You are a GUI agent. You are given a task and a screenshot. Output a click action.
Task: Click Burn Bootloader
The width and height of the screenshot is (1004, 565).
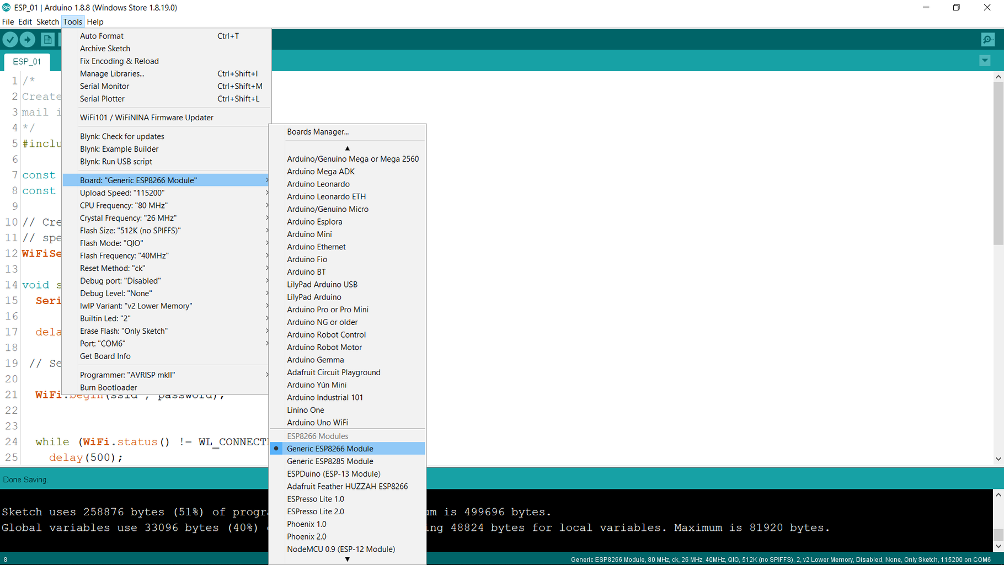tap(108, 387)
